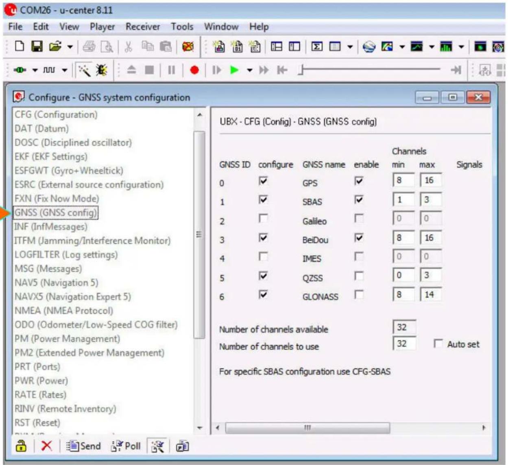Click the red X icon in footer
This screenshot has width=508, height=465.
pos(46,446)
